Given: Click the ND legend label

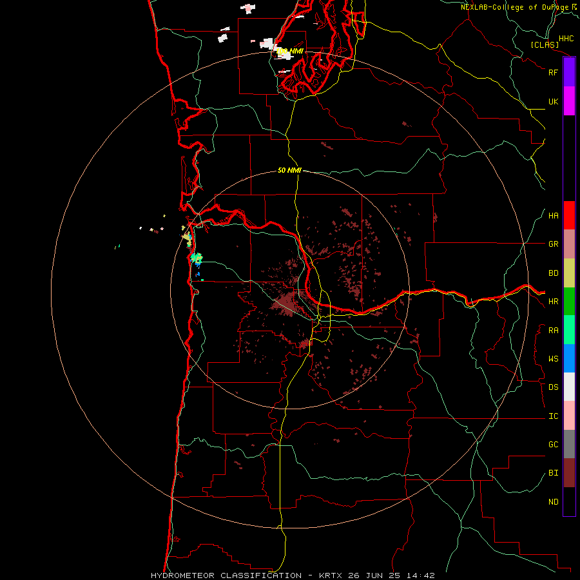Looking at the screenshot, I should (x=553, y=502).
